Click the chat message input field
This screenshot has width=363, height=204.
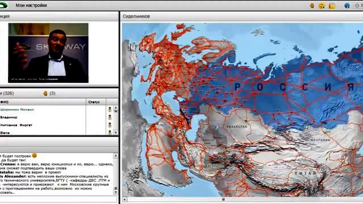point(58,199)
